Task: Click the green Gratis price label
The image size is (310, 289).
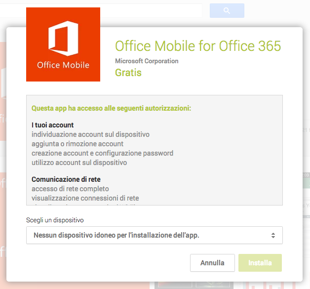Action: pyautogui.click(x=128, y=73)
